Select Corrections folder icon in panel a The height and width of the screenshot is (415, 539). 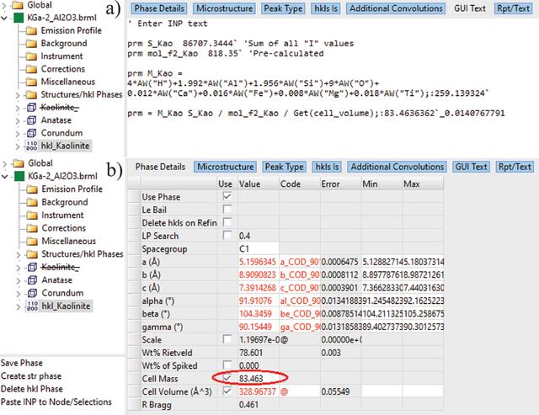(31, 69)
